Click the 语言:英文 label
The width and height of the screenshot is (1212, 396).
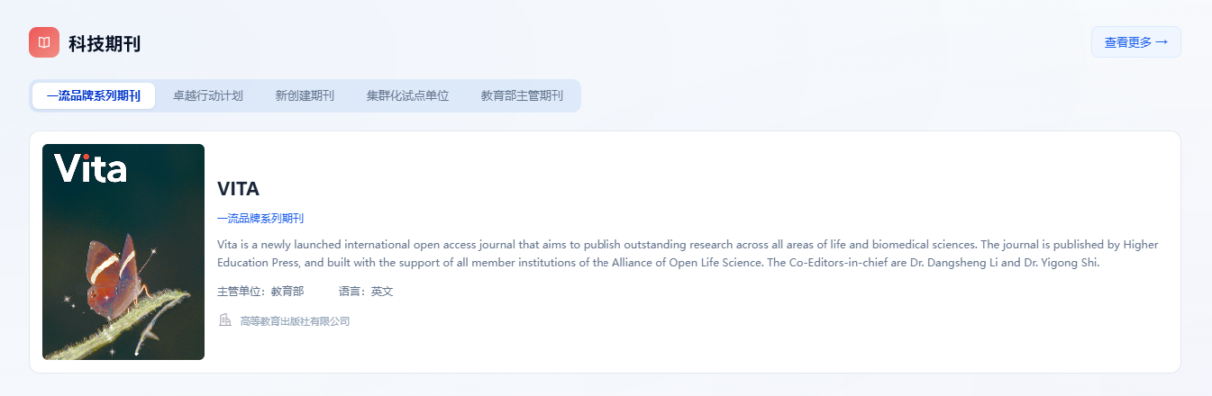coord(366,292)
